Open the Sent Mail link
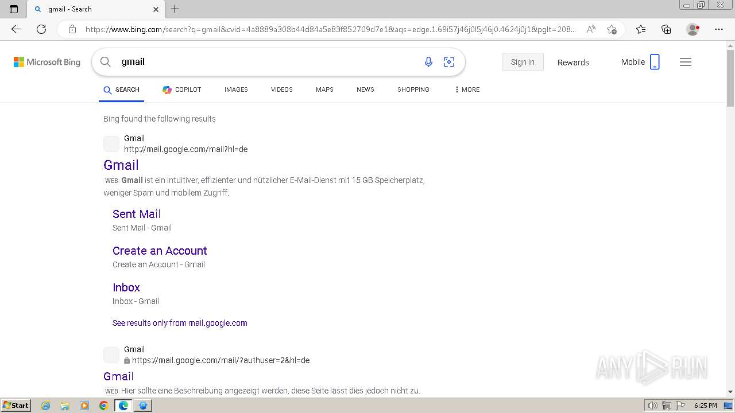735x413 pixels. [x=137, y=214]
